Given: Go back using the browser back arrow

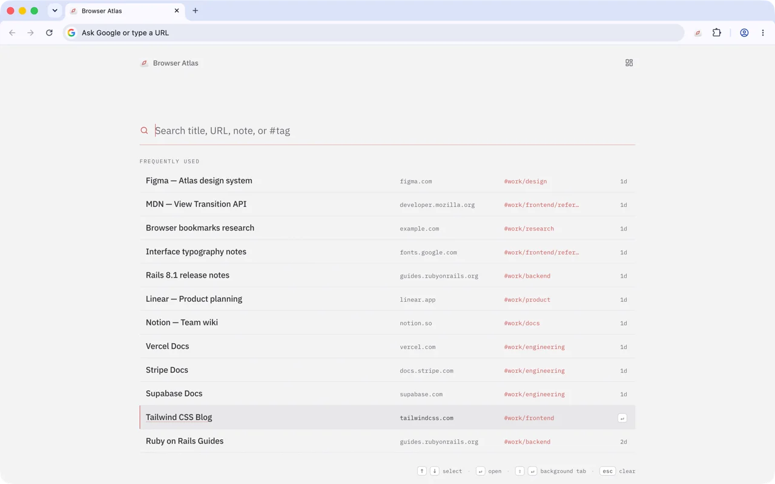Looking at the screenshot, I should click(12, 33).
